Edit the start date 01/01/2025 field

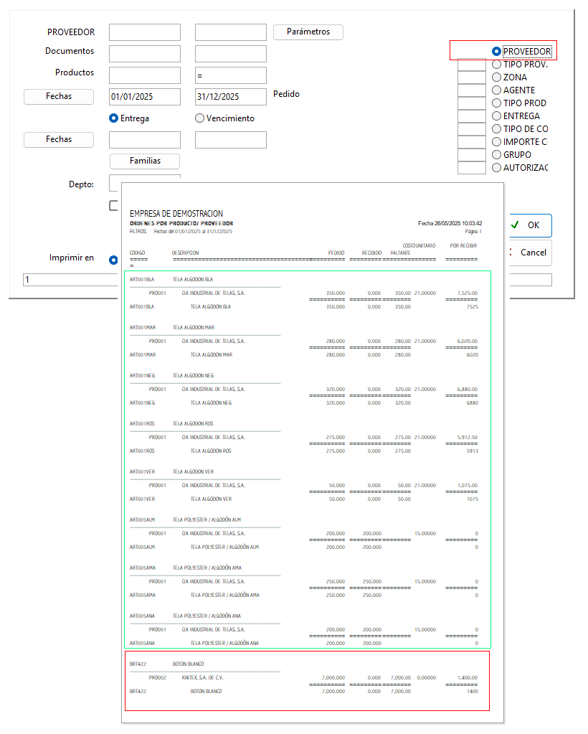[145, 97]
